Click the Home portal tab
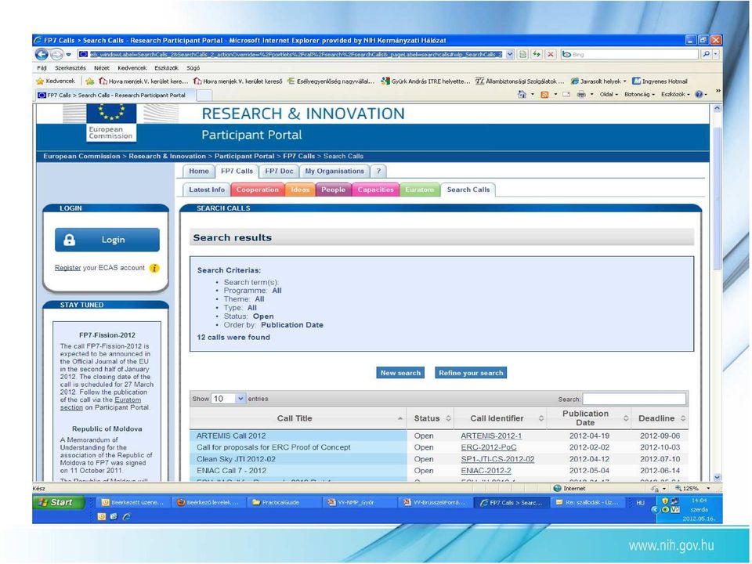The height and width of the screenshot is (564, 752). (198, 172)
